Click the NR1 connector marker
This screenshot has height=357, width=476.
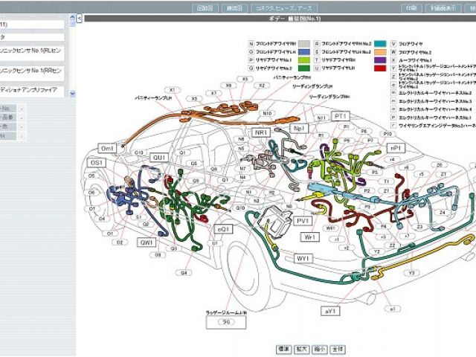[x=262, y=132]
